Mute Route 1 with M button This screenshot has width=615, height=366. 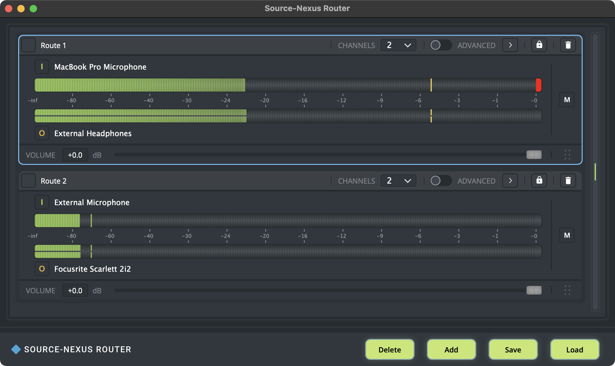567,100
